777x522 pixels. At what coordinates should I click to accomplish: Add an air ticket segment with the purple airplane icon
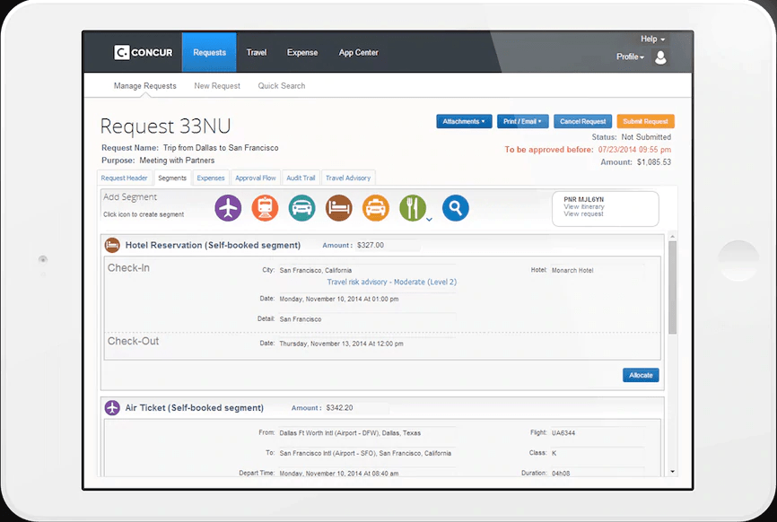tap(228, 207)
